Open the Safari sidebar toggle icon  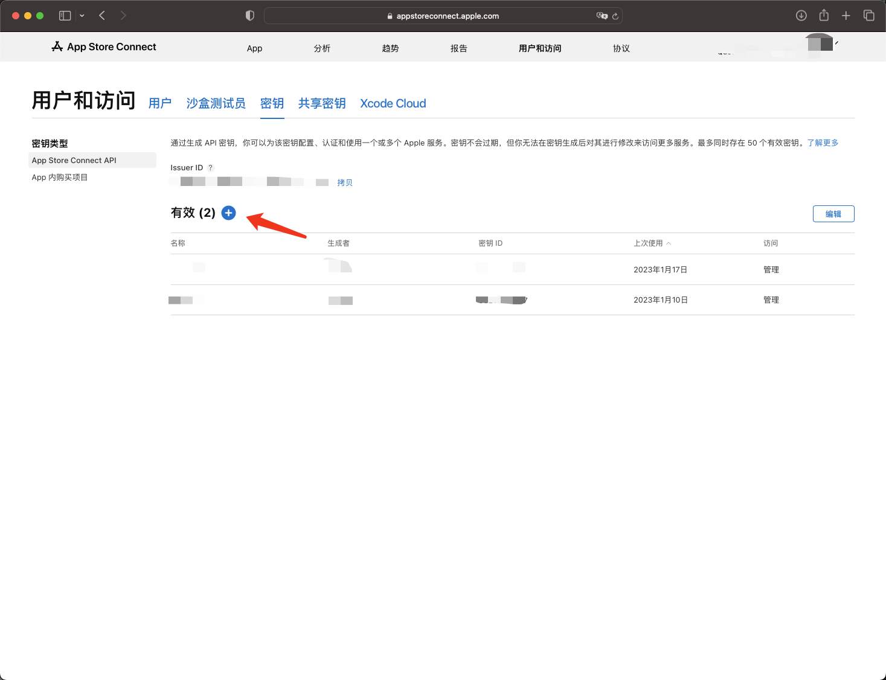[x=65, y=16]
